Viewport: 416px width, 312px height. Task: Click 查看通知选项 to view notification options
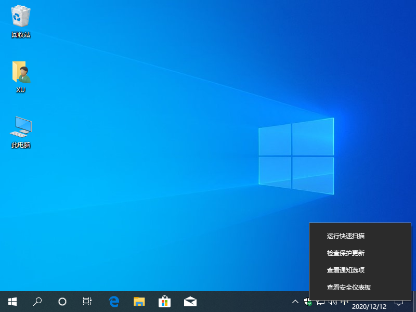pos(345,270)
